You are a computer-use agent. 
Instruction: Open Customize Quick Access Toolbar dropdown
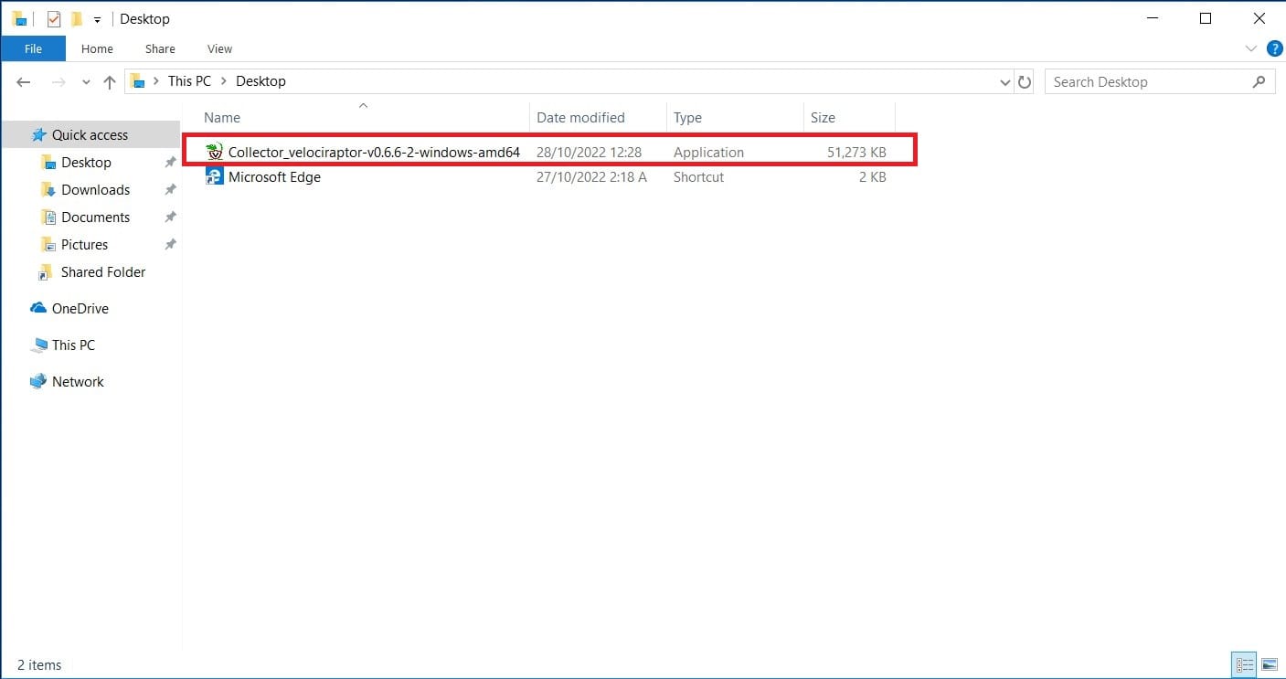coord(97,19)
